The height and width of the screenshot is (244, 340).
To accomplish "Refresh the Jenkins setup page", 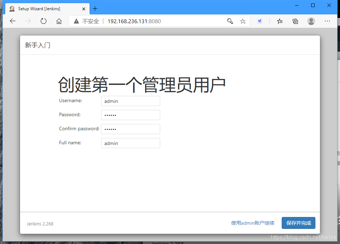I will [43, 21].
